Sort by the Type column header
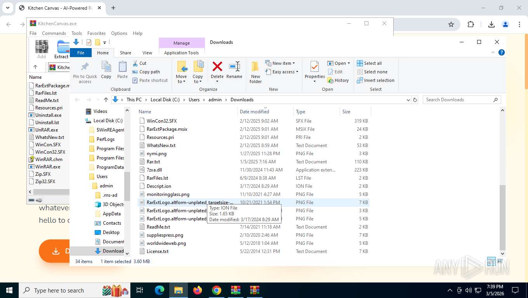Screen dimensions: 528x298 tap(316, 111)
